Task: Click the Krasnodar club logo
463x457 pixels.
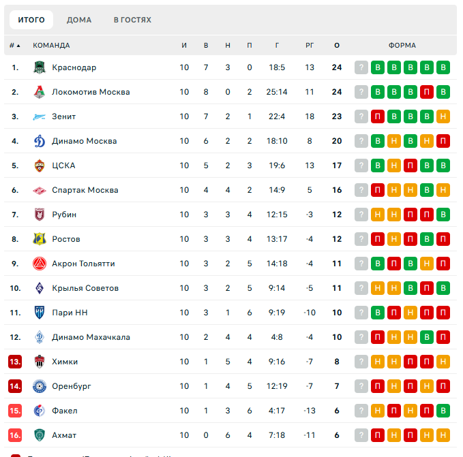Action: pyautogui.click(x=39, y=67)
